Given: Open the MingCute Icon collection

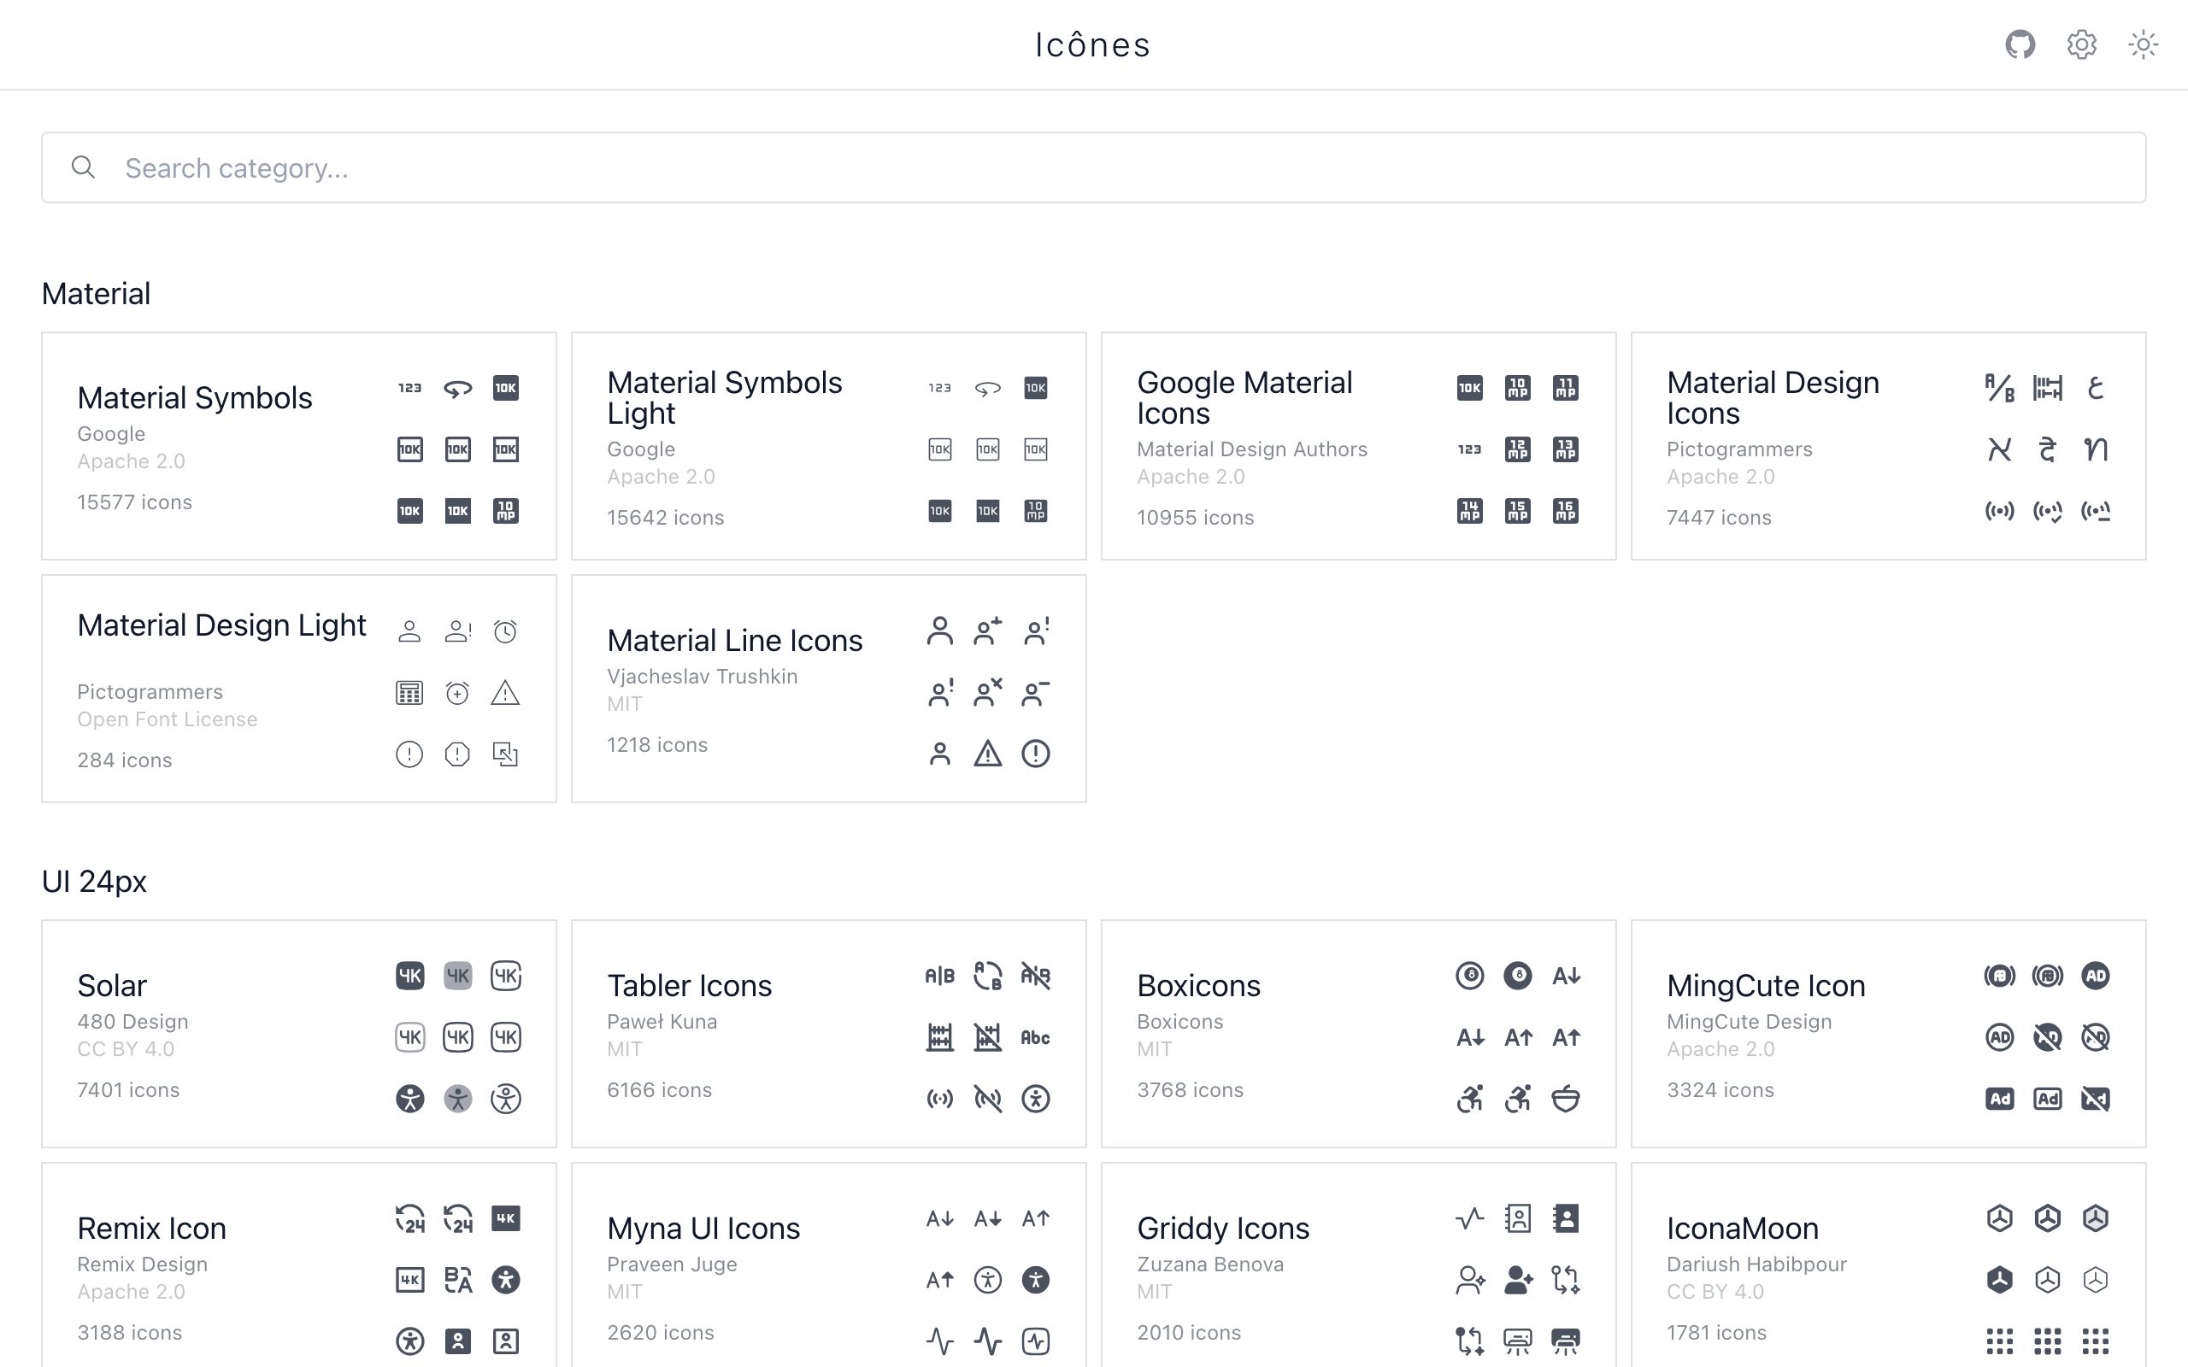Looking at the screenshot, I should (1889, 1035).
